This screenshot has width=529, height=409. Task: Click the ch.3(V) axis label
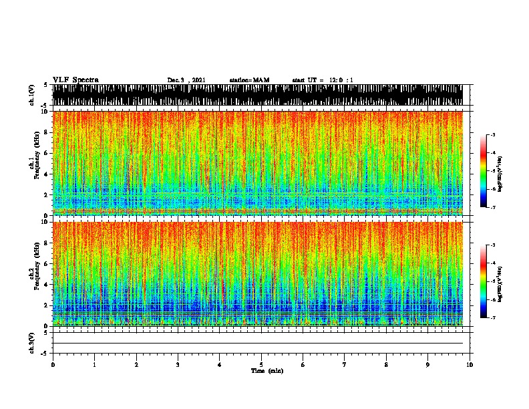(x=32, y=343)
